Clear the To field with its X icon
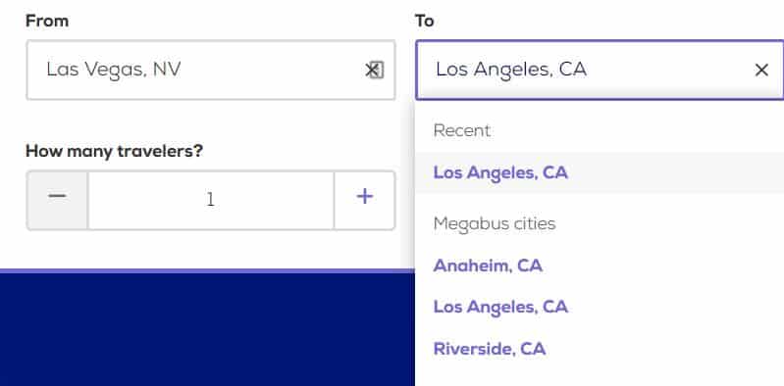The image size is (784, 386). pos(761,70)
